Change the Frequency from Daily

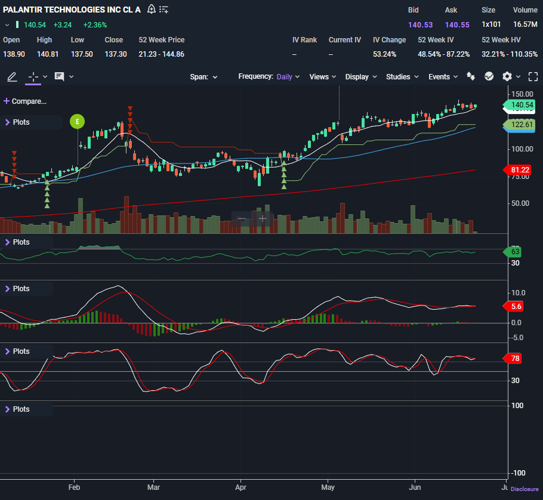click(x=288, y=77)
